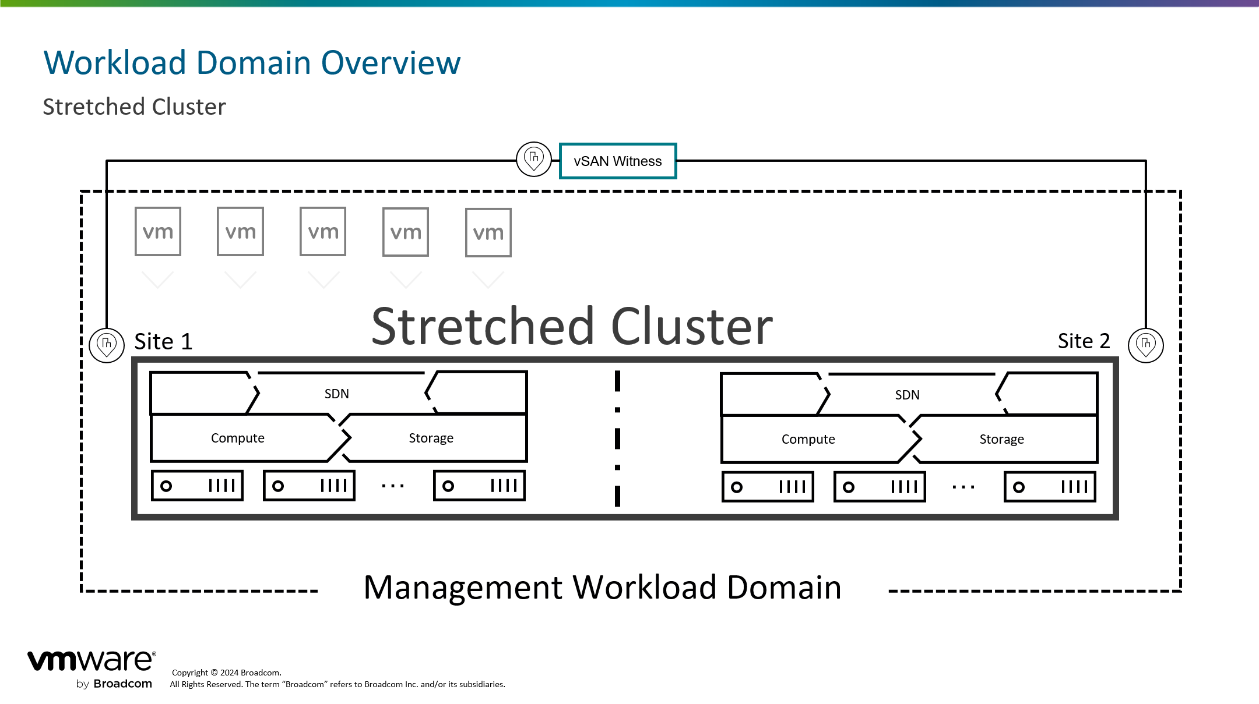Switch to the Site 1 section
This screenshot has width=1259, height=704.
click(x=163, y=342)
